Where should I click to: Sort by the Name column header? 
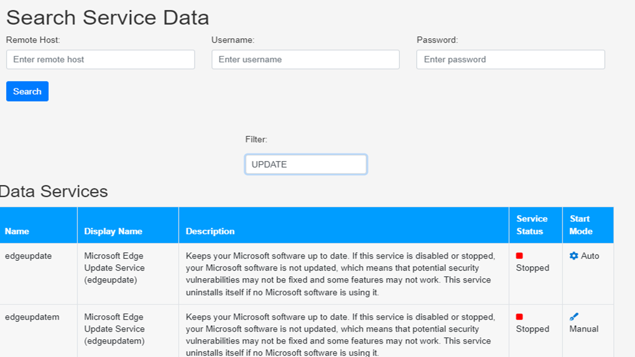[17, 231]
